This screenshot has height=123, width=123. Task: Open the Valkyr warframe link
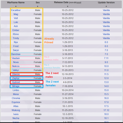16,70
